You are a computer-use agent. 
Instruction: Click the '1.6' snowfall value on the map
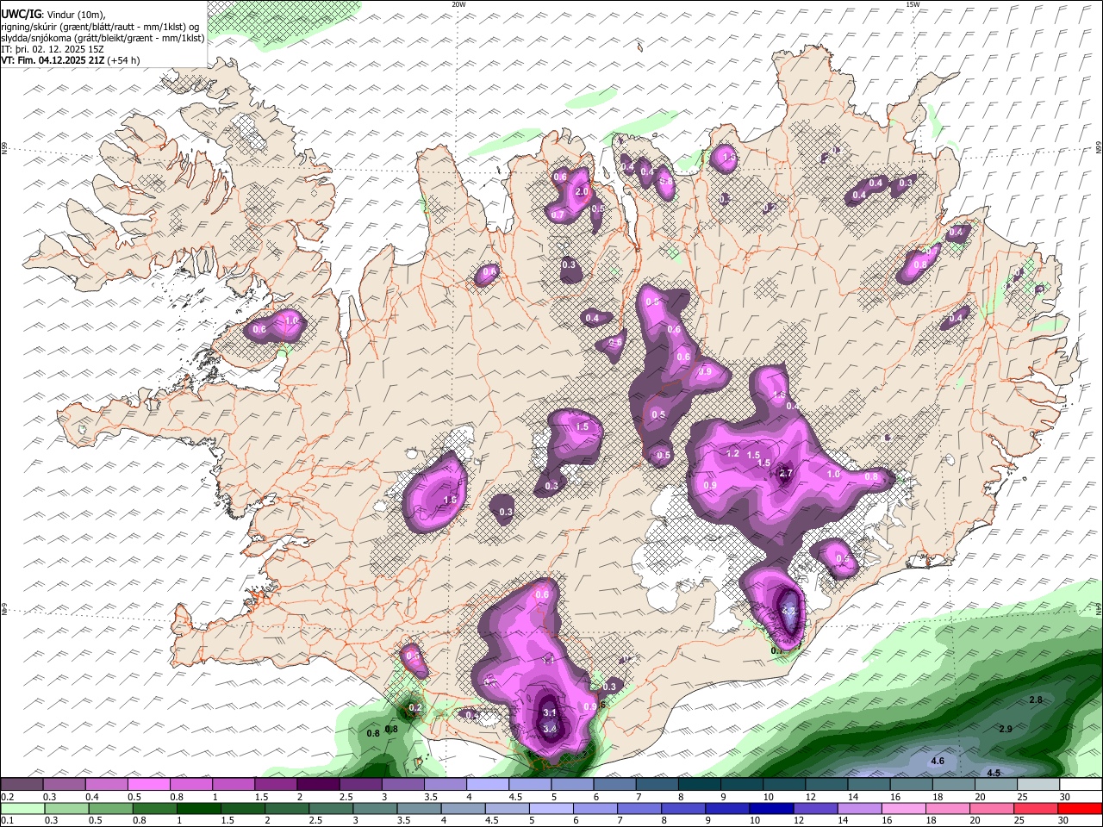tap(449, 500)
